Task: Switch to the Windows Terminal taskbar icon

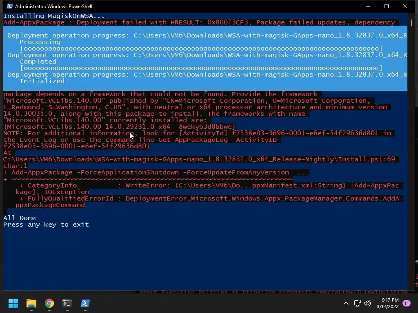Action: point(67,303)
